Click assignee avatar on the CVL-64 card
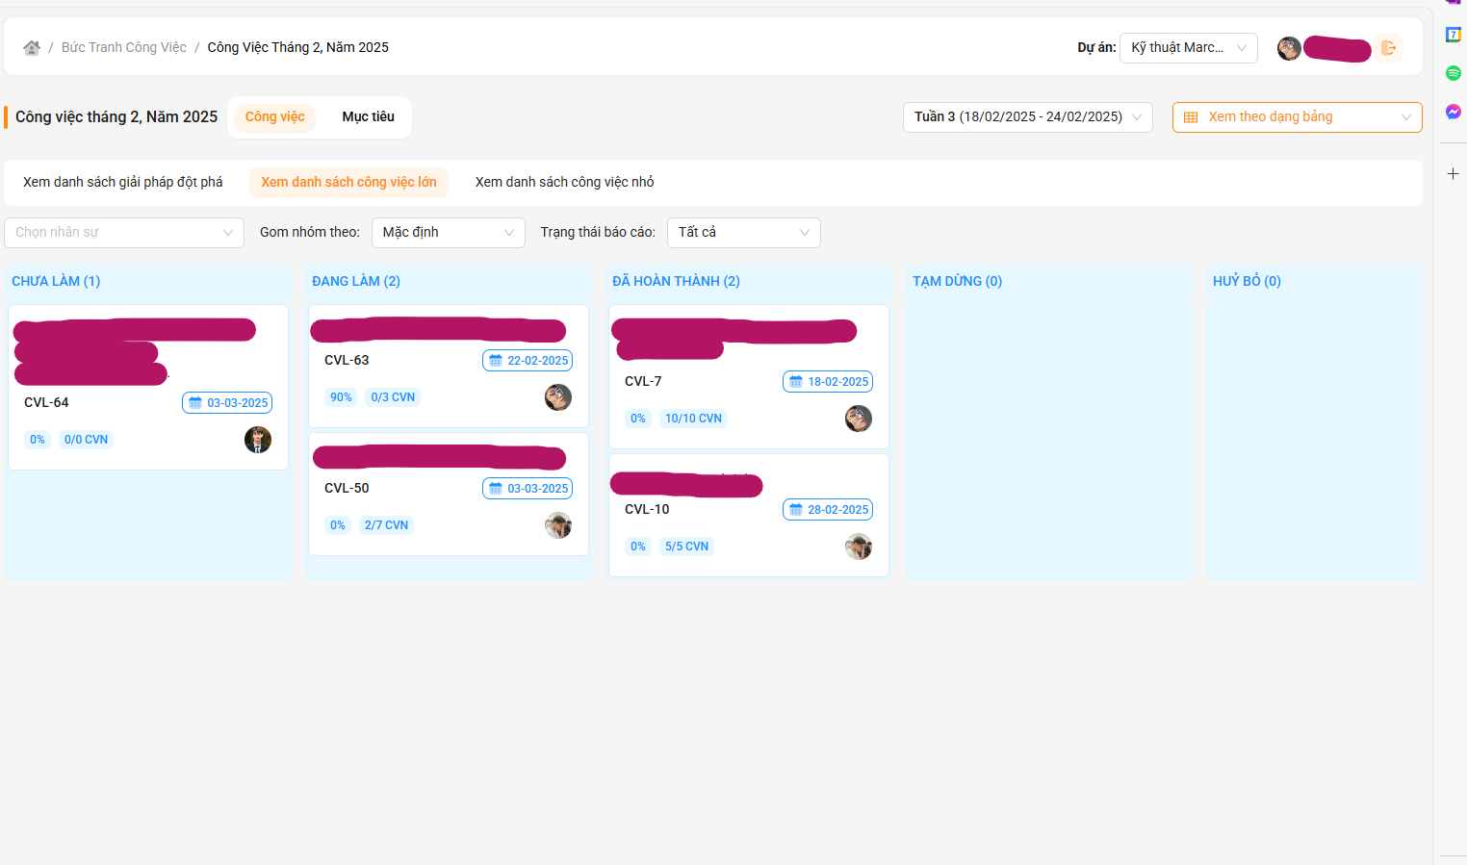This screenshot has width=1467, height=865. click(258, 440)
